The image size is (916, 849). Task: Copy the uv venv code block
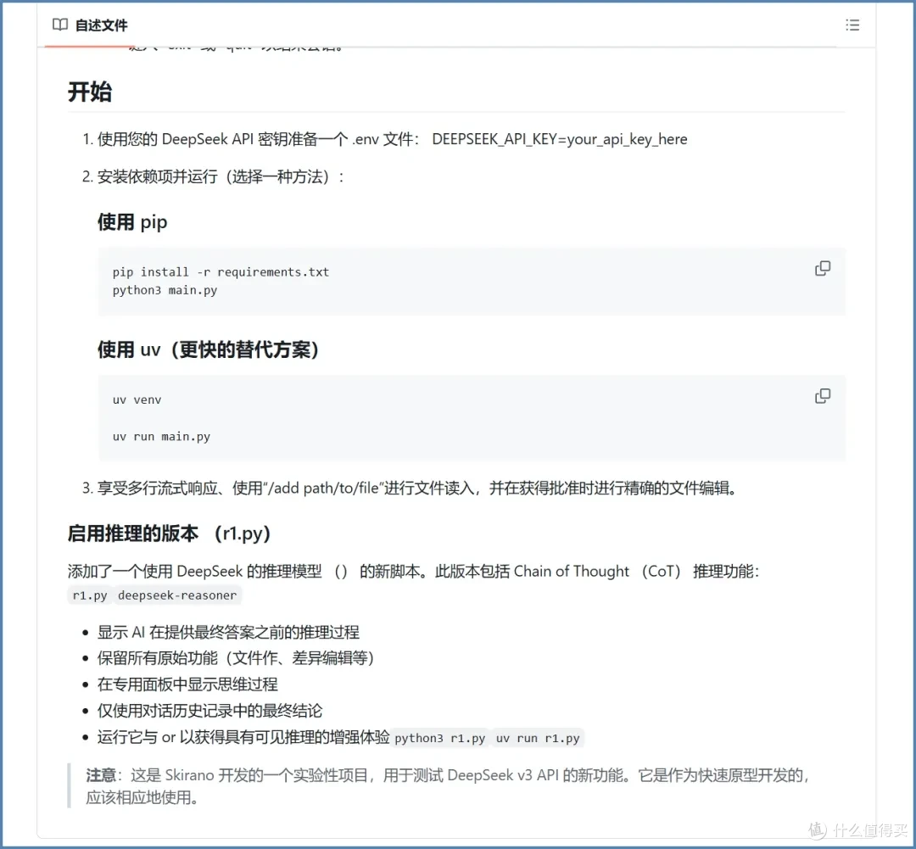tap(823, 396)
